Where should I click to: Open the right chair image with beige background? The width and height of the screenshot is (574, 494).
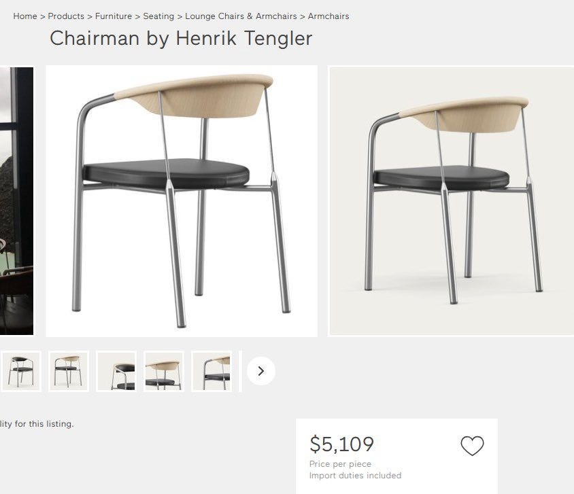pyautogui.click(x=452, y=201)
